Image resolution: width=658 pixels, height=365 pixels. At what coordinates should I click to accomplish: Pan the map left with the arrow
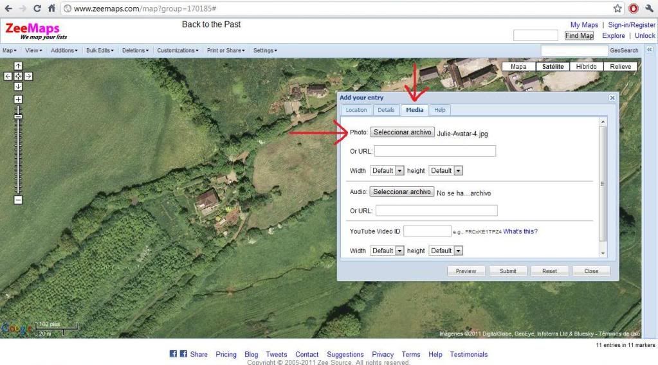8,76
